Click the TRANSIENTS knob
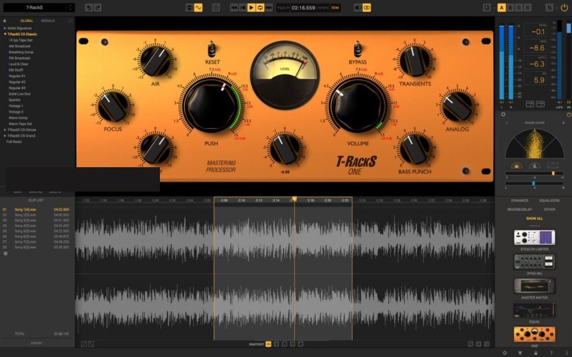Image resolution: width=572 pixels, height=357 pixels. point(415,61)
